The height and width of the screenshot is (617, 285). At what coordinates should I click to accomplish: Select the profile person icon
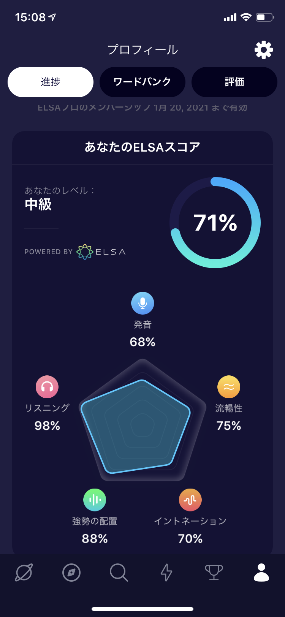[x=261, y=573]
